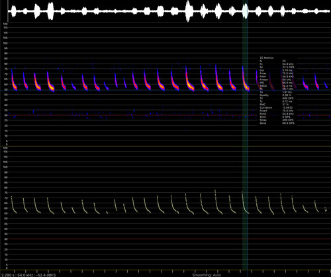The width and height of the screenshot is (331, 277).
Task: Click the Curvature value -0.0832
Action: (x=287, y=107)
